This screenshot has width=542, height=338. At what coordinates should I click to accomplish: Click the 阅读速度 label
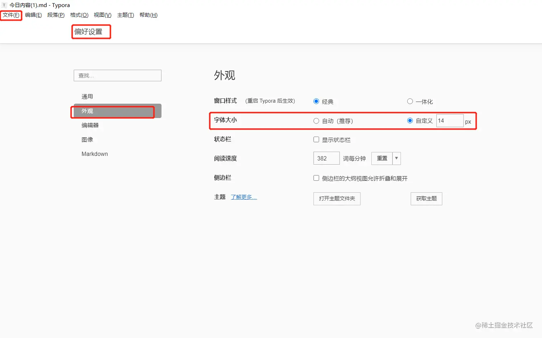pyautogui.click(x=225, y=158)
